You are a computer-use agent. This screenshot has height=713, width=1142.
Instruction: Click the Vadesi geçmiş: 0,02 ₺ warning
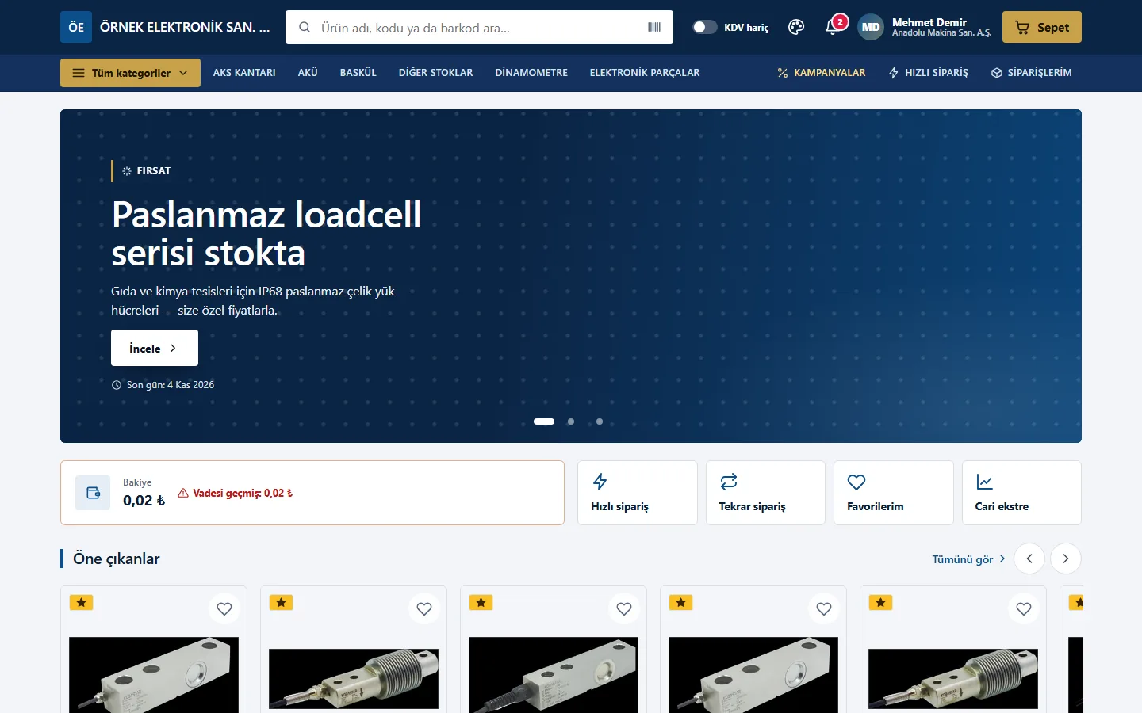(236, 493)
